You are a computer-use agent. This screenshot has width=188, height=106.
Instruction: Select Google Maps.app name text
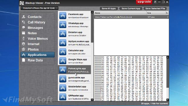tap(78, 59)
